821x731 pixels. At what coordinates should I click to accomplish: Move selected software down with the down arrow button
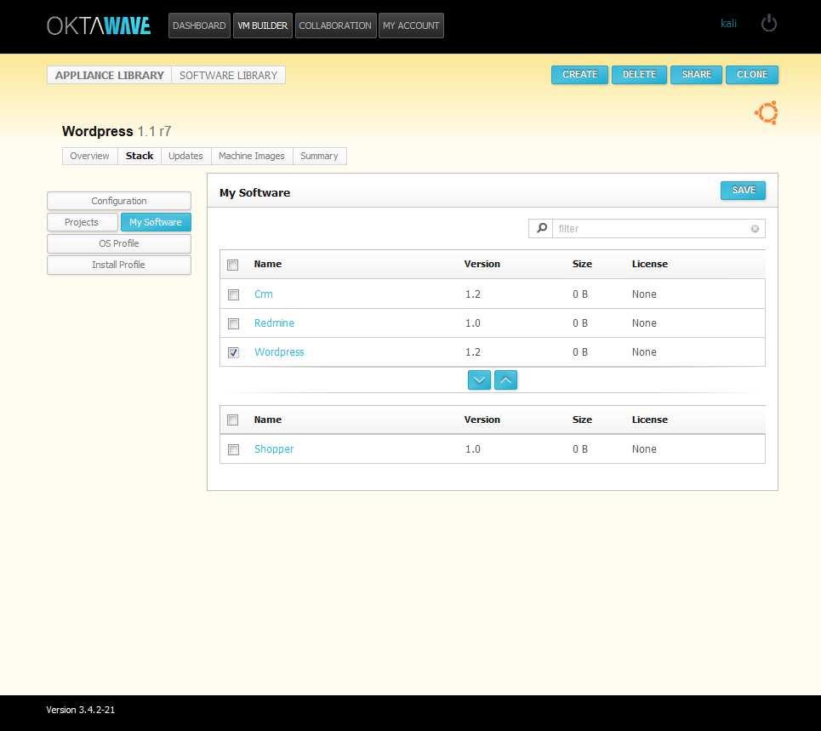(x=479, y=380)
